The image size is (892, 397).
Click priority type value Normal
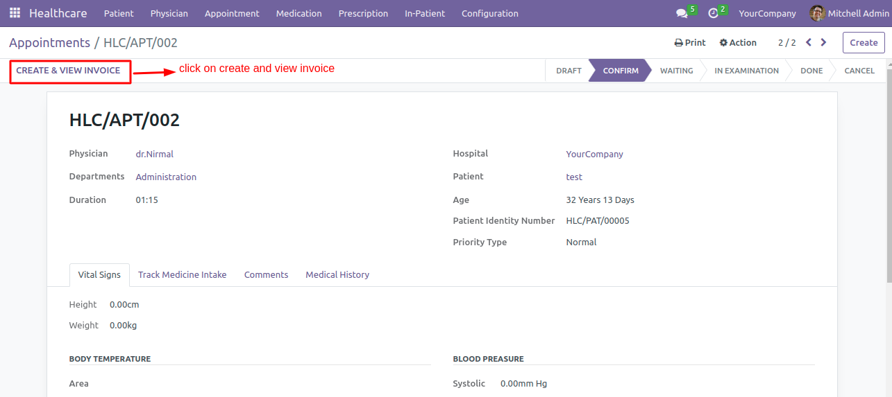coord(581,242)
